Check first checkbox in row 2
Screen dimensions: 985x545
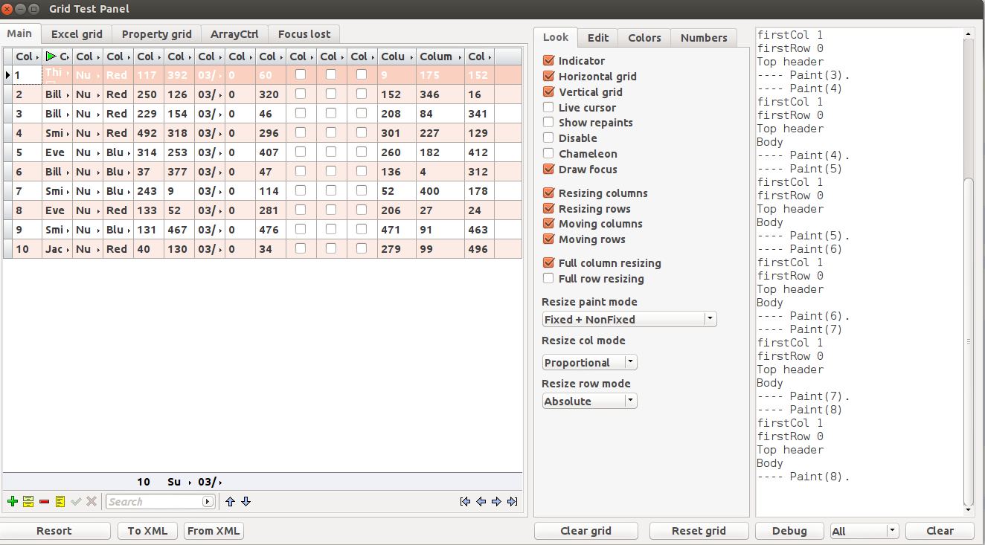click(301, 94)
